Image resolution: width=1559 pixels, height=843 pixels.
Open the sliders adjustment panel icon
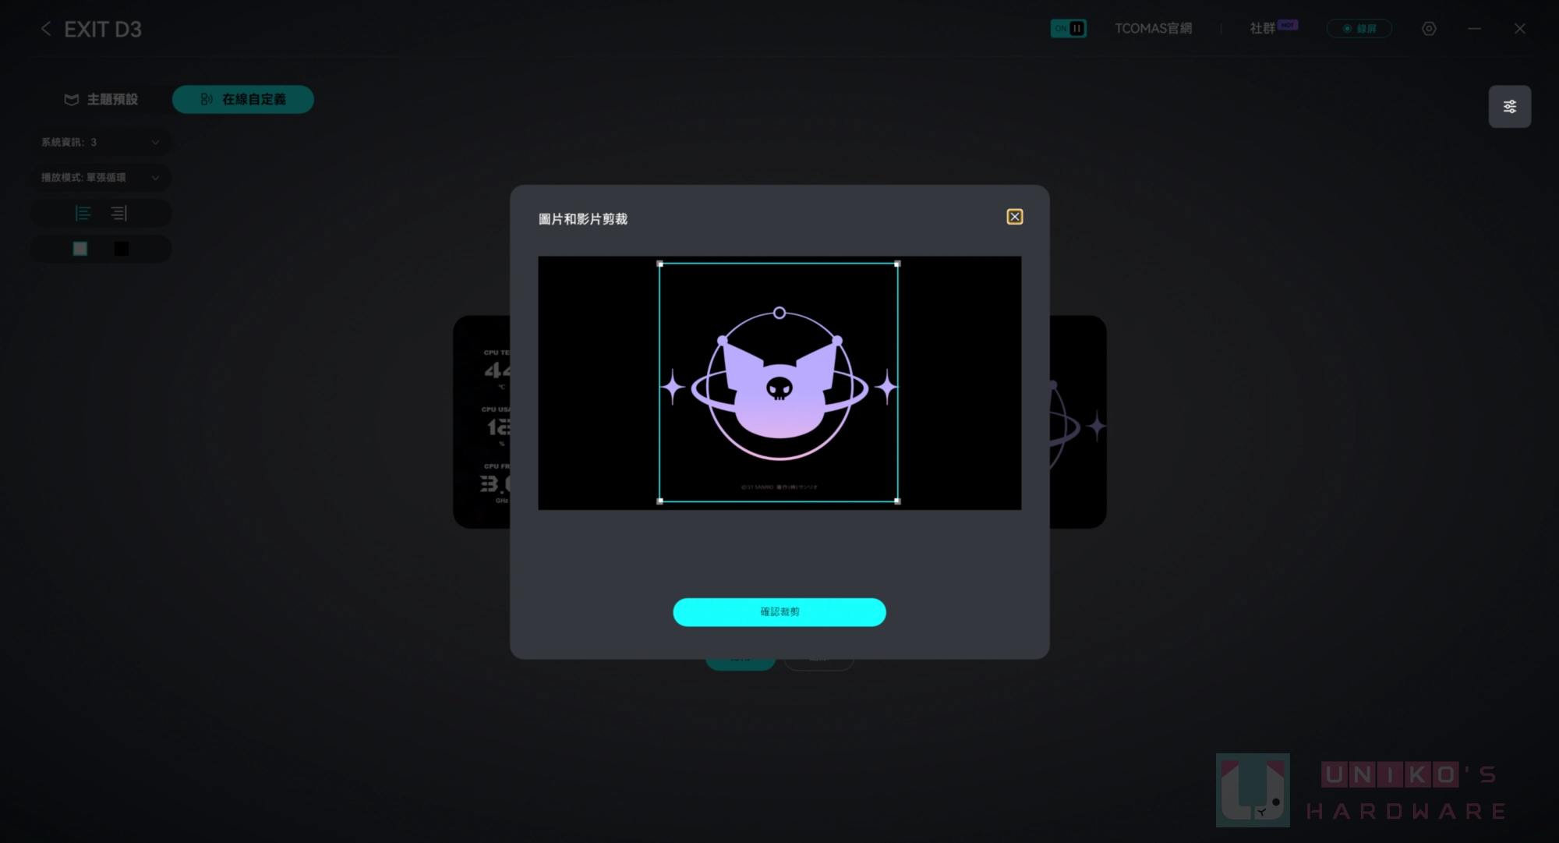pyautogui.click(x=1510, y=107)
